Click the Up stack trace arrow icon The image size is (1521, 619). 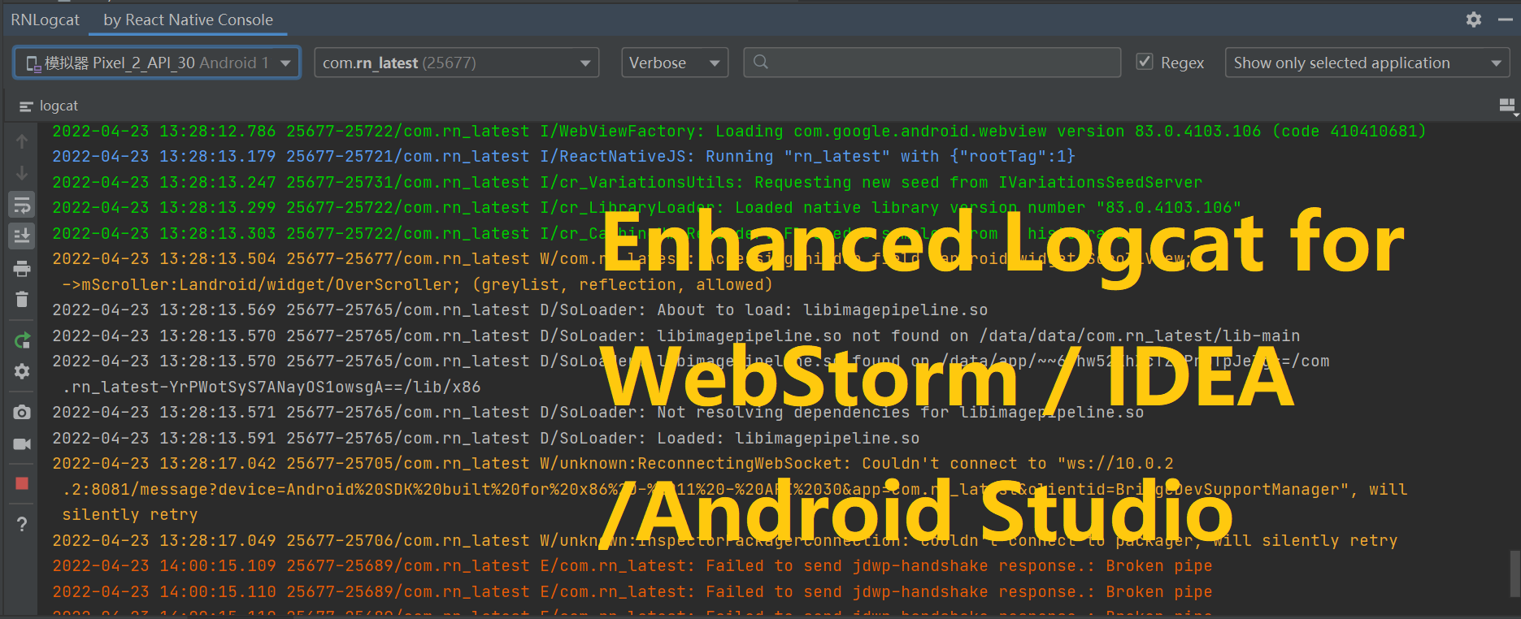[x=22, y=141]
